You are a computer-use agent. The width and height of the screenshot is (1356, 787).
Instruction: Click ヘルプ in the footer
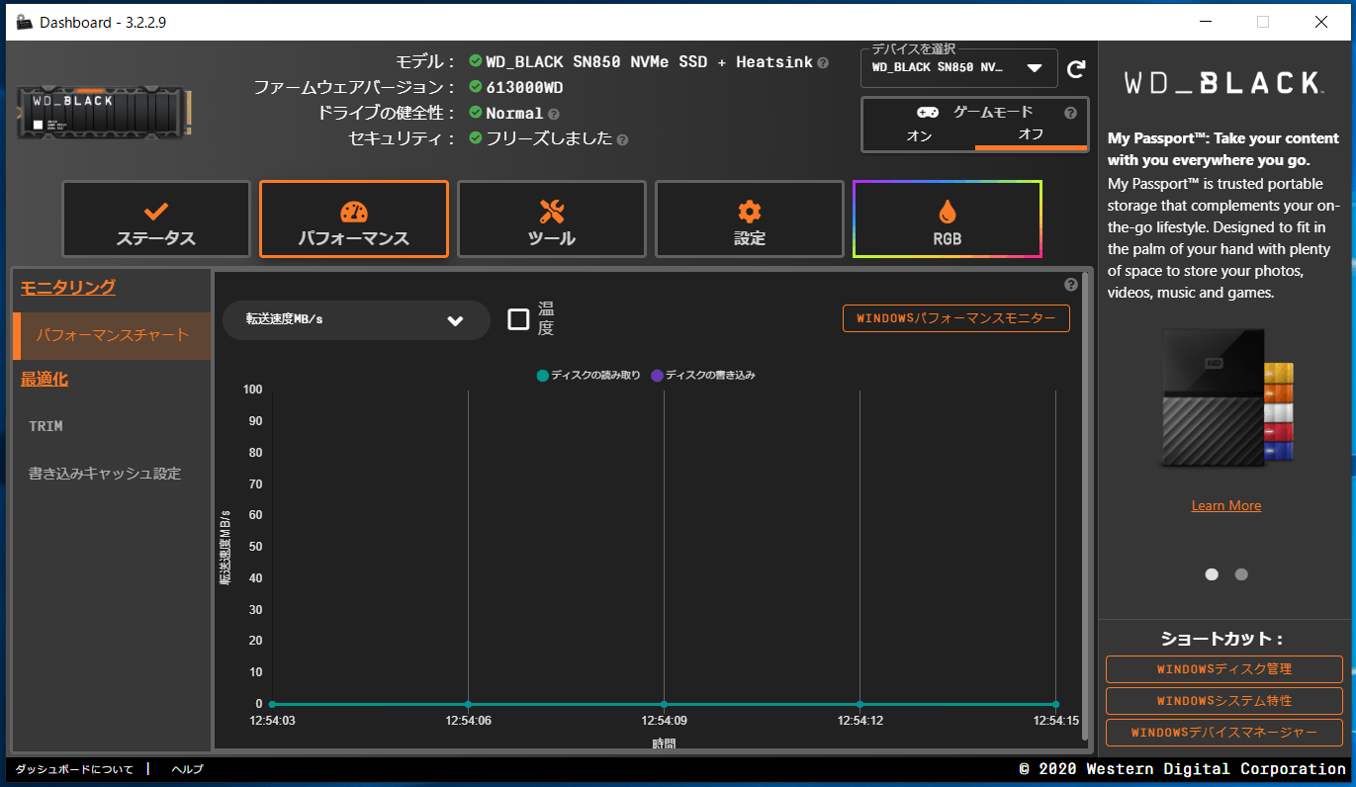click(187, 768)
